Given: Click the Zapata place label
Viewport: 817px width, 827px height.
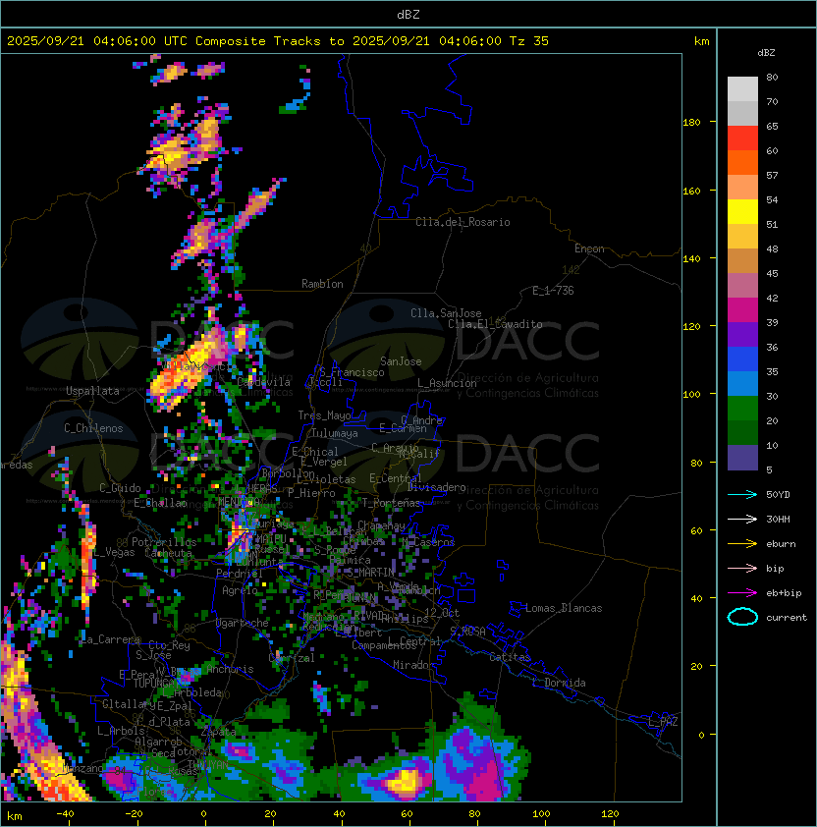Looking at the screenshot, I should pyautogui.click(x=218, y=732).
